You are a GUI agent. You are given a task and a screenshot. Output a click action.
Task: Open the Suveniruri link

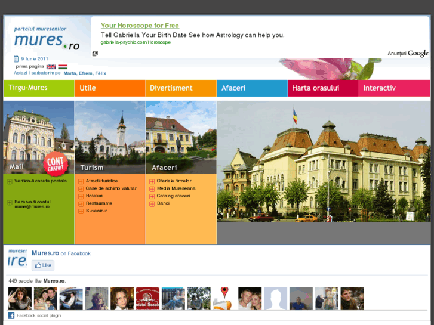[97, 211]
